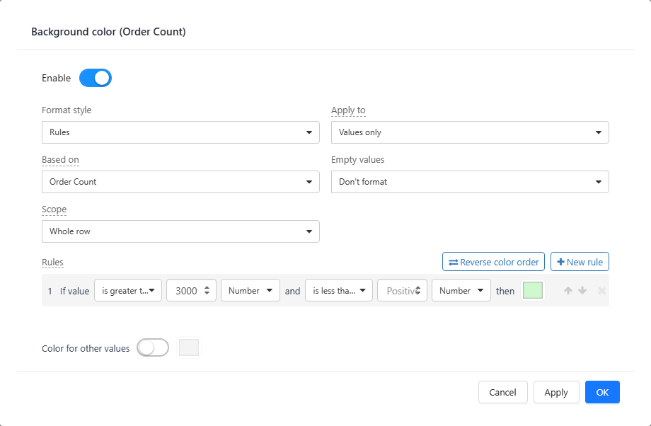Screen dimensions: 651x426
Task: Open the Empty values dropdown
Action: coord(470,182)
